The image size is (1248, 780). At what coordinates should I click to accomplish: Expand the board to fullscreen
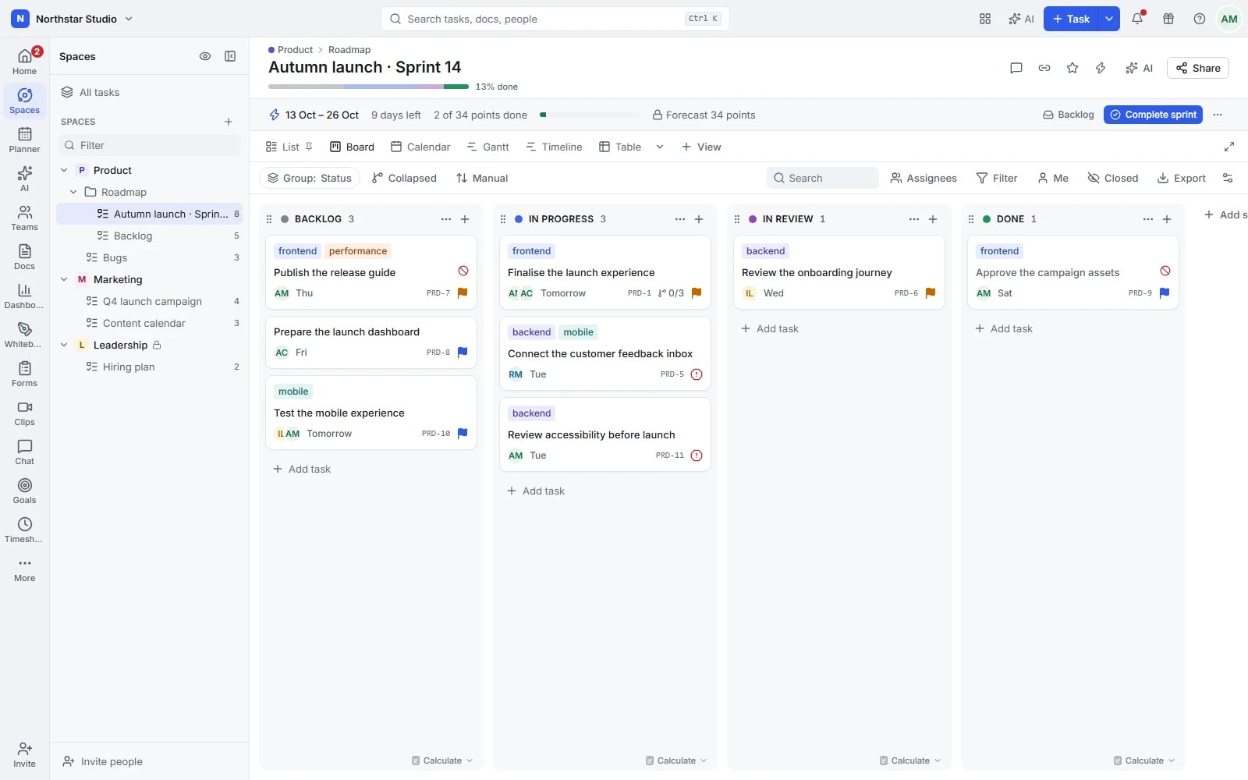(x=1229, y=147)
